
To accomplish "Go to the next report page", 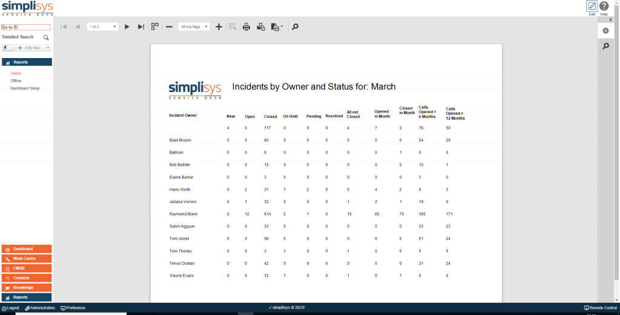I will point(127,27).
